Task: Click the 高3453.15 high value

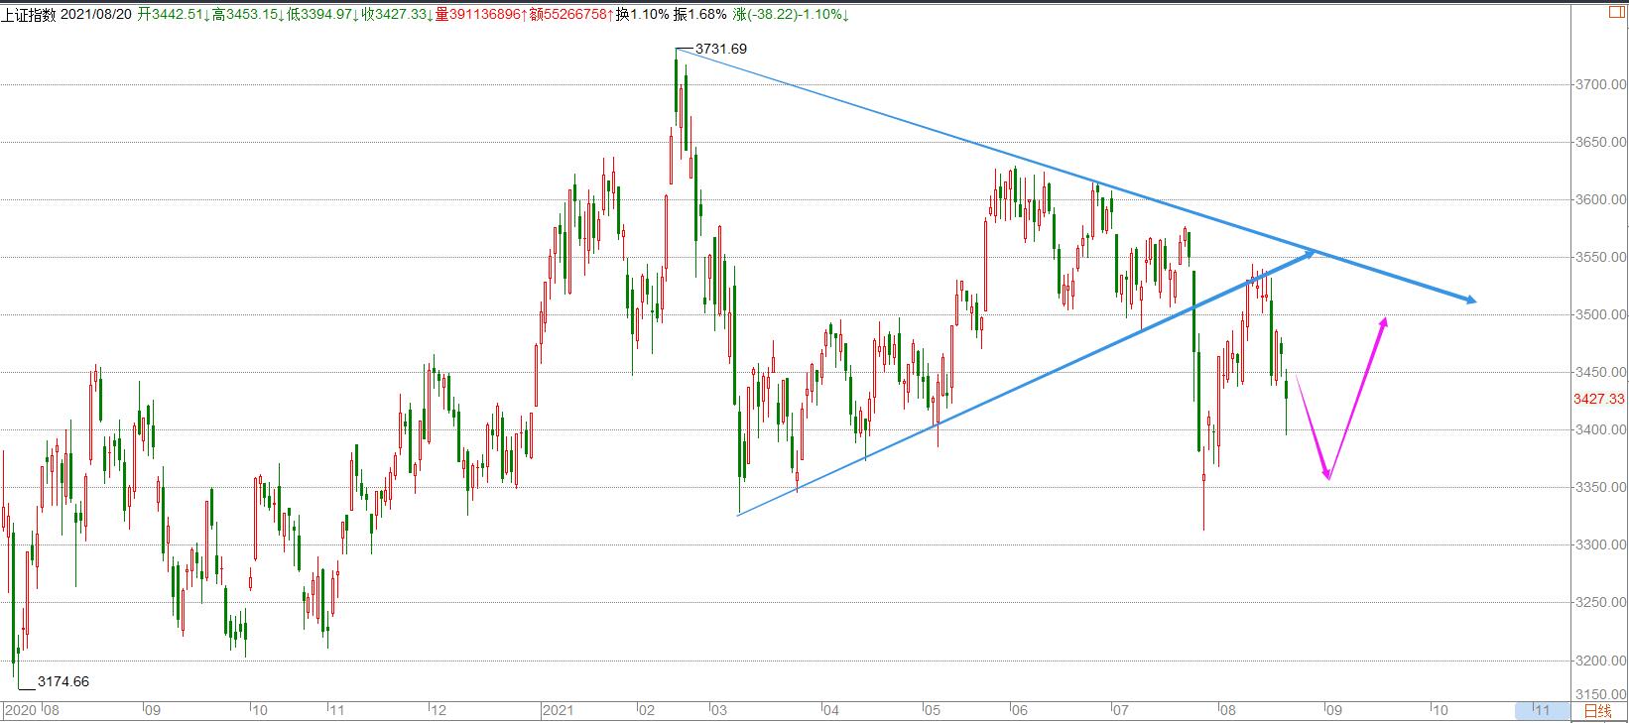Action: click(248, 14)
